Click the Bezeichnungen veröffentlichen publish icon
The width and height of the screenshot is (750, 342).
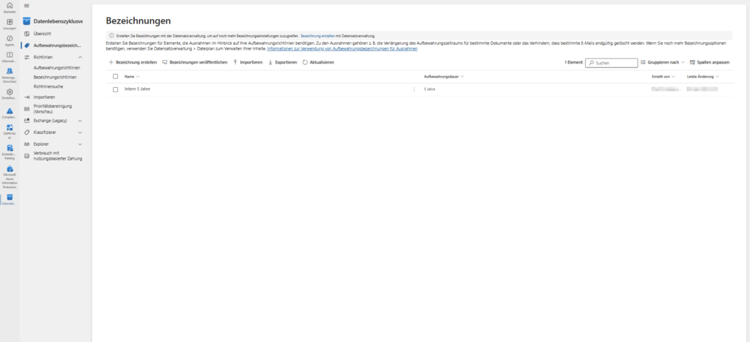tap(165, 62)
